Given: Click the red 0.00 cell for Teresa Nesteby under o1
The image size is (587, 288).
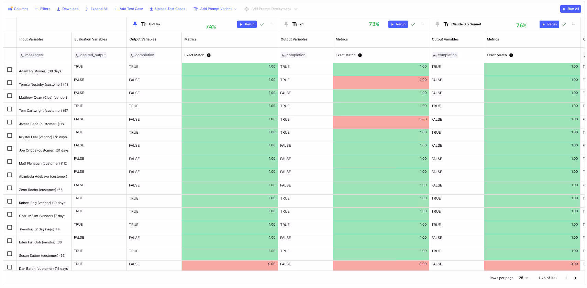Looking at the screenshot, I should tap(381, 83).
